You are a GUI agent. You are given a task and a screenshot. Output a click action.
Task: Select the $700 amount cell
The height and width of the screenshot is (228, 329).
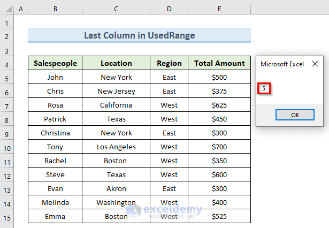tap(219, 147)
